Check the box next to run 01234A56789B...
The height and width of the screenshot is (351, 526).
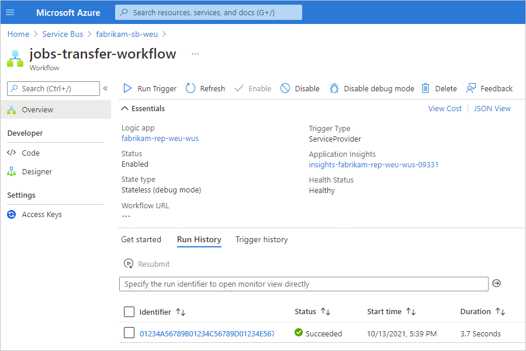pyautogui.click(x=129, y=333)
